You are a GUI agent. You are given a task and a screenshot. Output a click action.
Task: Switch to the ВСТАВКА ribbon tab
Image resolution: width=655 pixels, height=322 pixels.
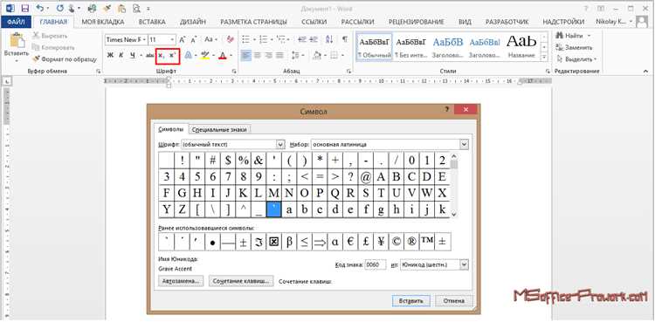[x=152, y=22]
